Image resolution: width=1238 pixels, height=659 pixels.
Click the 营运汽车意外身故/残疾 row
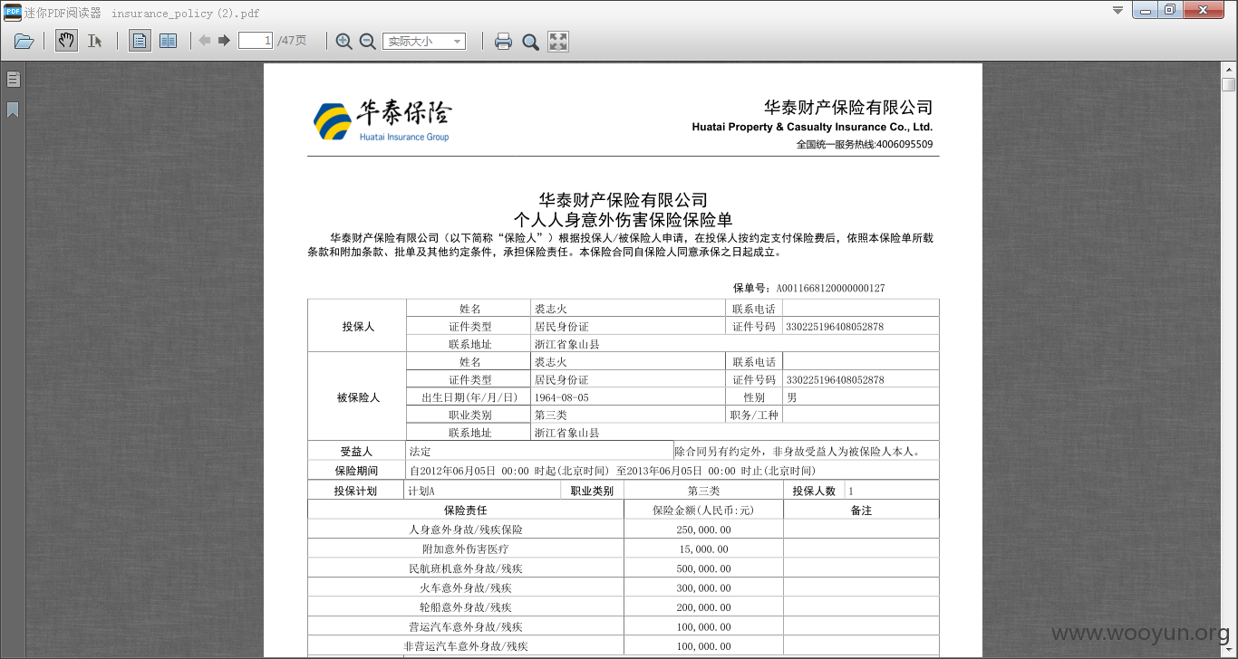pyautogui.click(x=466, y=627)
